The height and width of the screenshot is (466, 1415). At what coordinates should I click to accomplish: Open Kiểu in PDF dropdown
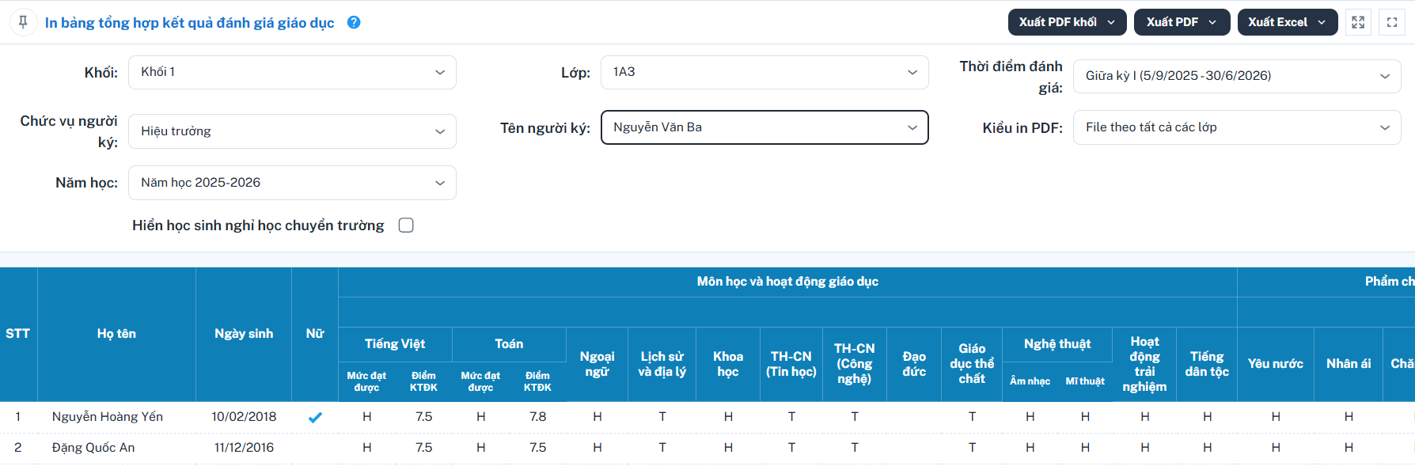click(1237, 127)
